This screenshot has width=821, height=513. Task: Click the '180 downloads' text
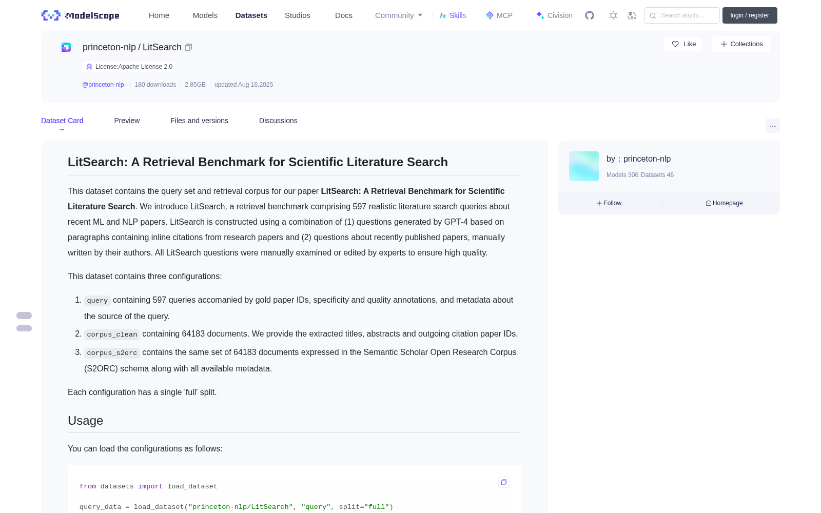coord(155,85)
